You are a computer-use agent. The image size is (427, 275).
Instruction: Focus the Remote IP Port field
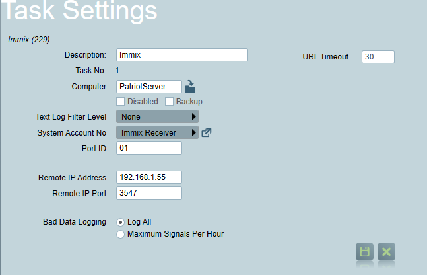149,193
